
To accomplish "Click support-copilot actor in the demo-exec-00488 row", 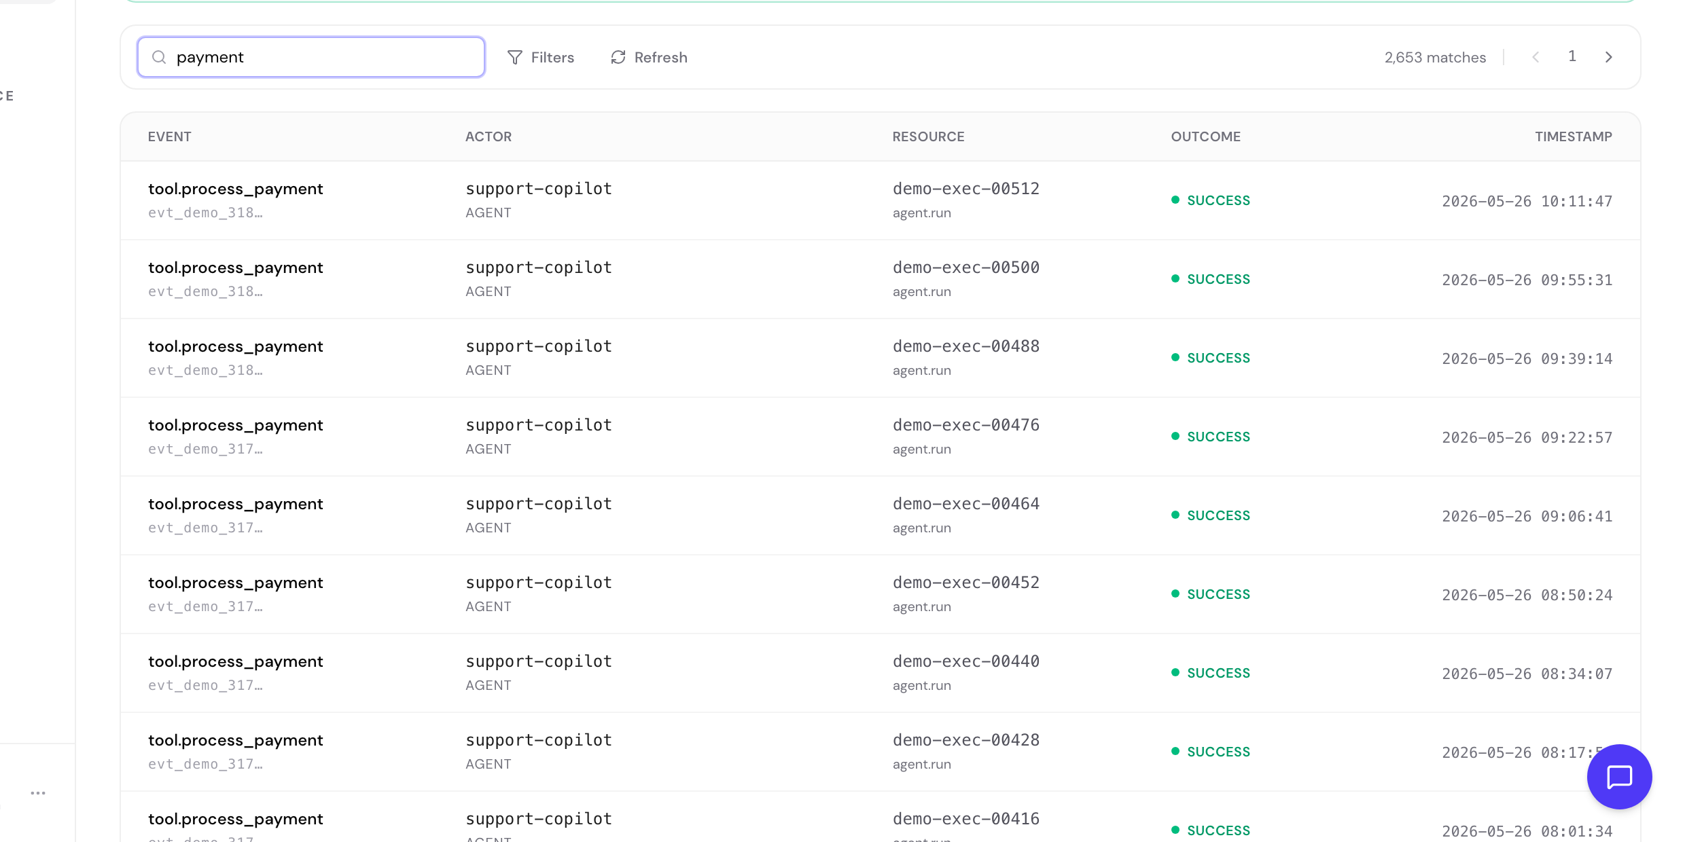I will coord(539,346).
